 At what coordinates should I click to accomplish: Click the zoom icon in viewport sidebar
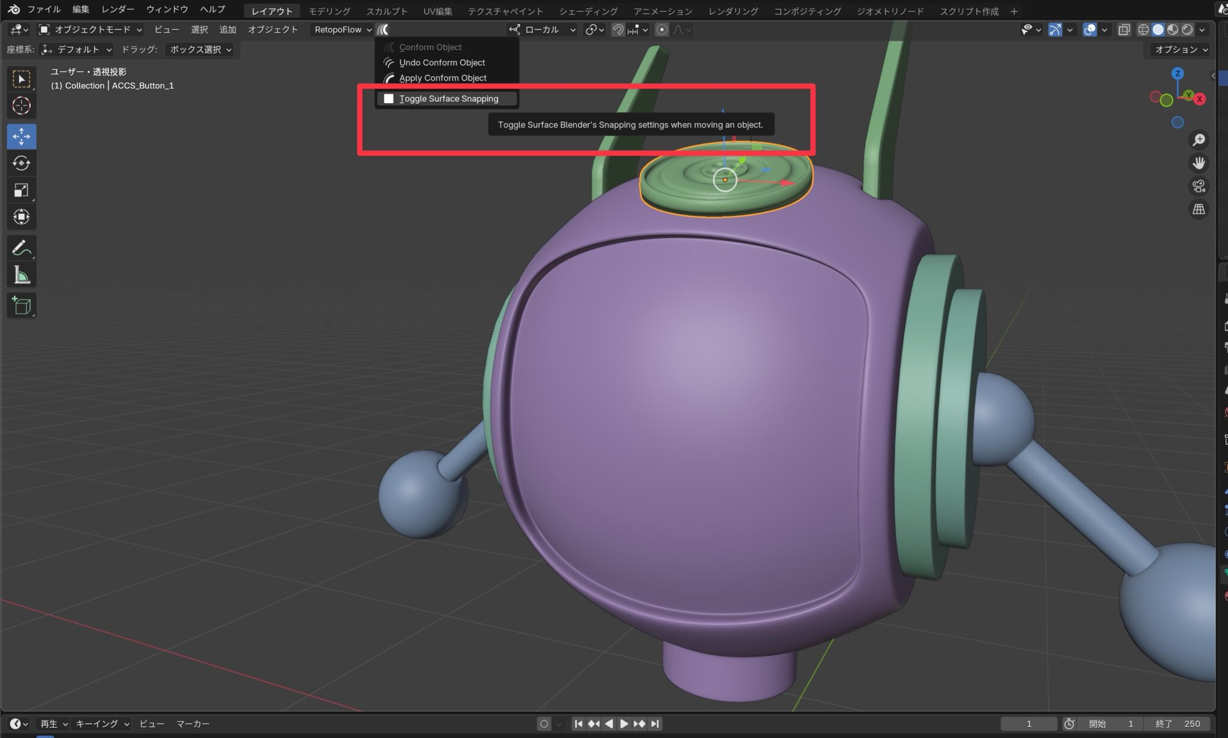coord(1199,140)
